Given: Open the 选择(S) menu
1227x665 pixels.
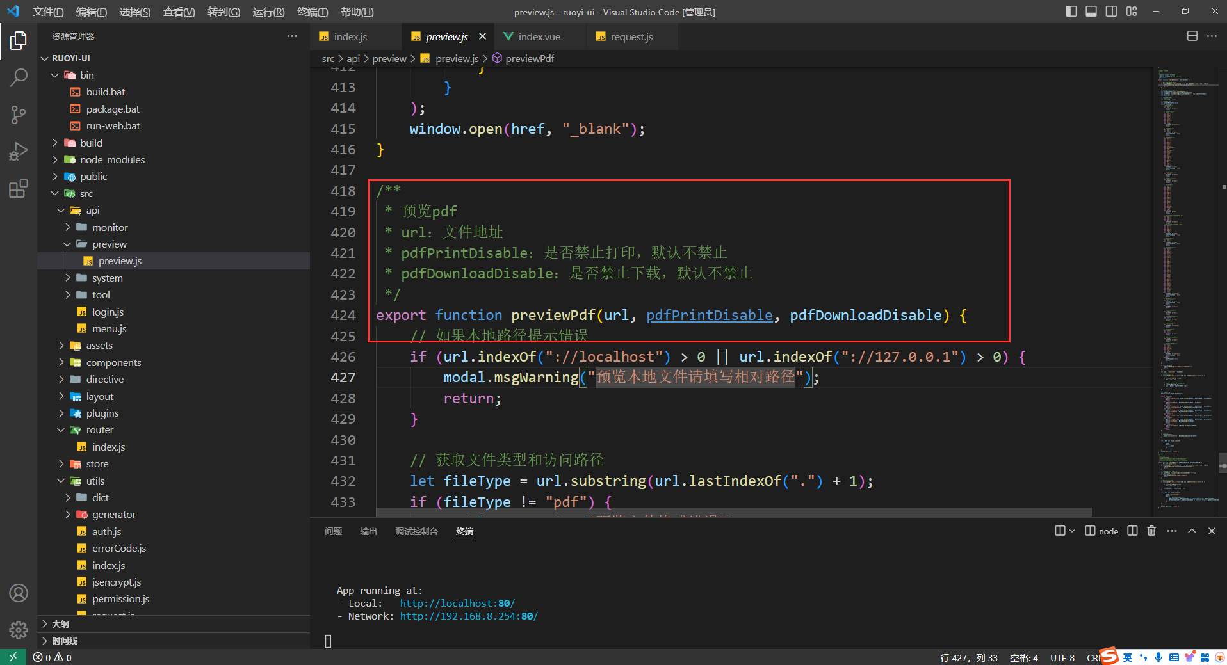Looking at the screenshot, I should pos(135,12).
